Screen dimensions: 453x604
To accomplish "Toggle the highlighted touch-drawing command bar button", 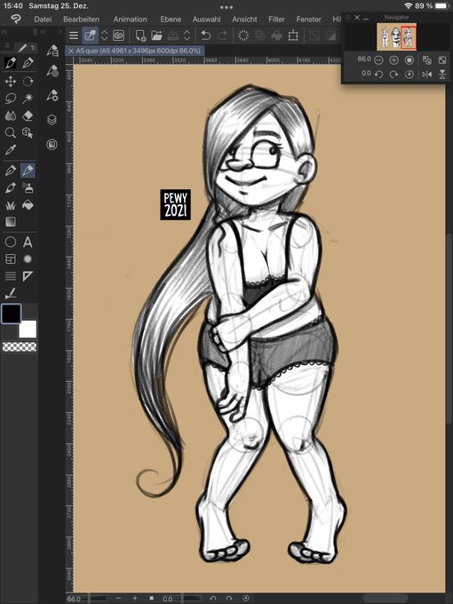I will point(90,36).
